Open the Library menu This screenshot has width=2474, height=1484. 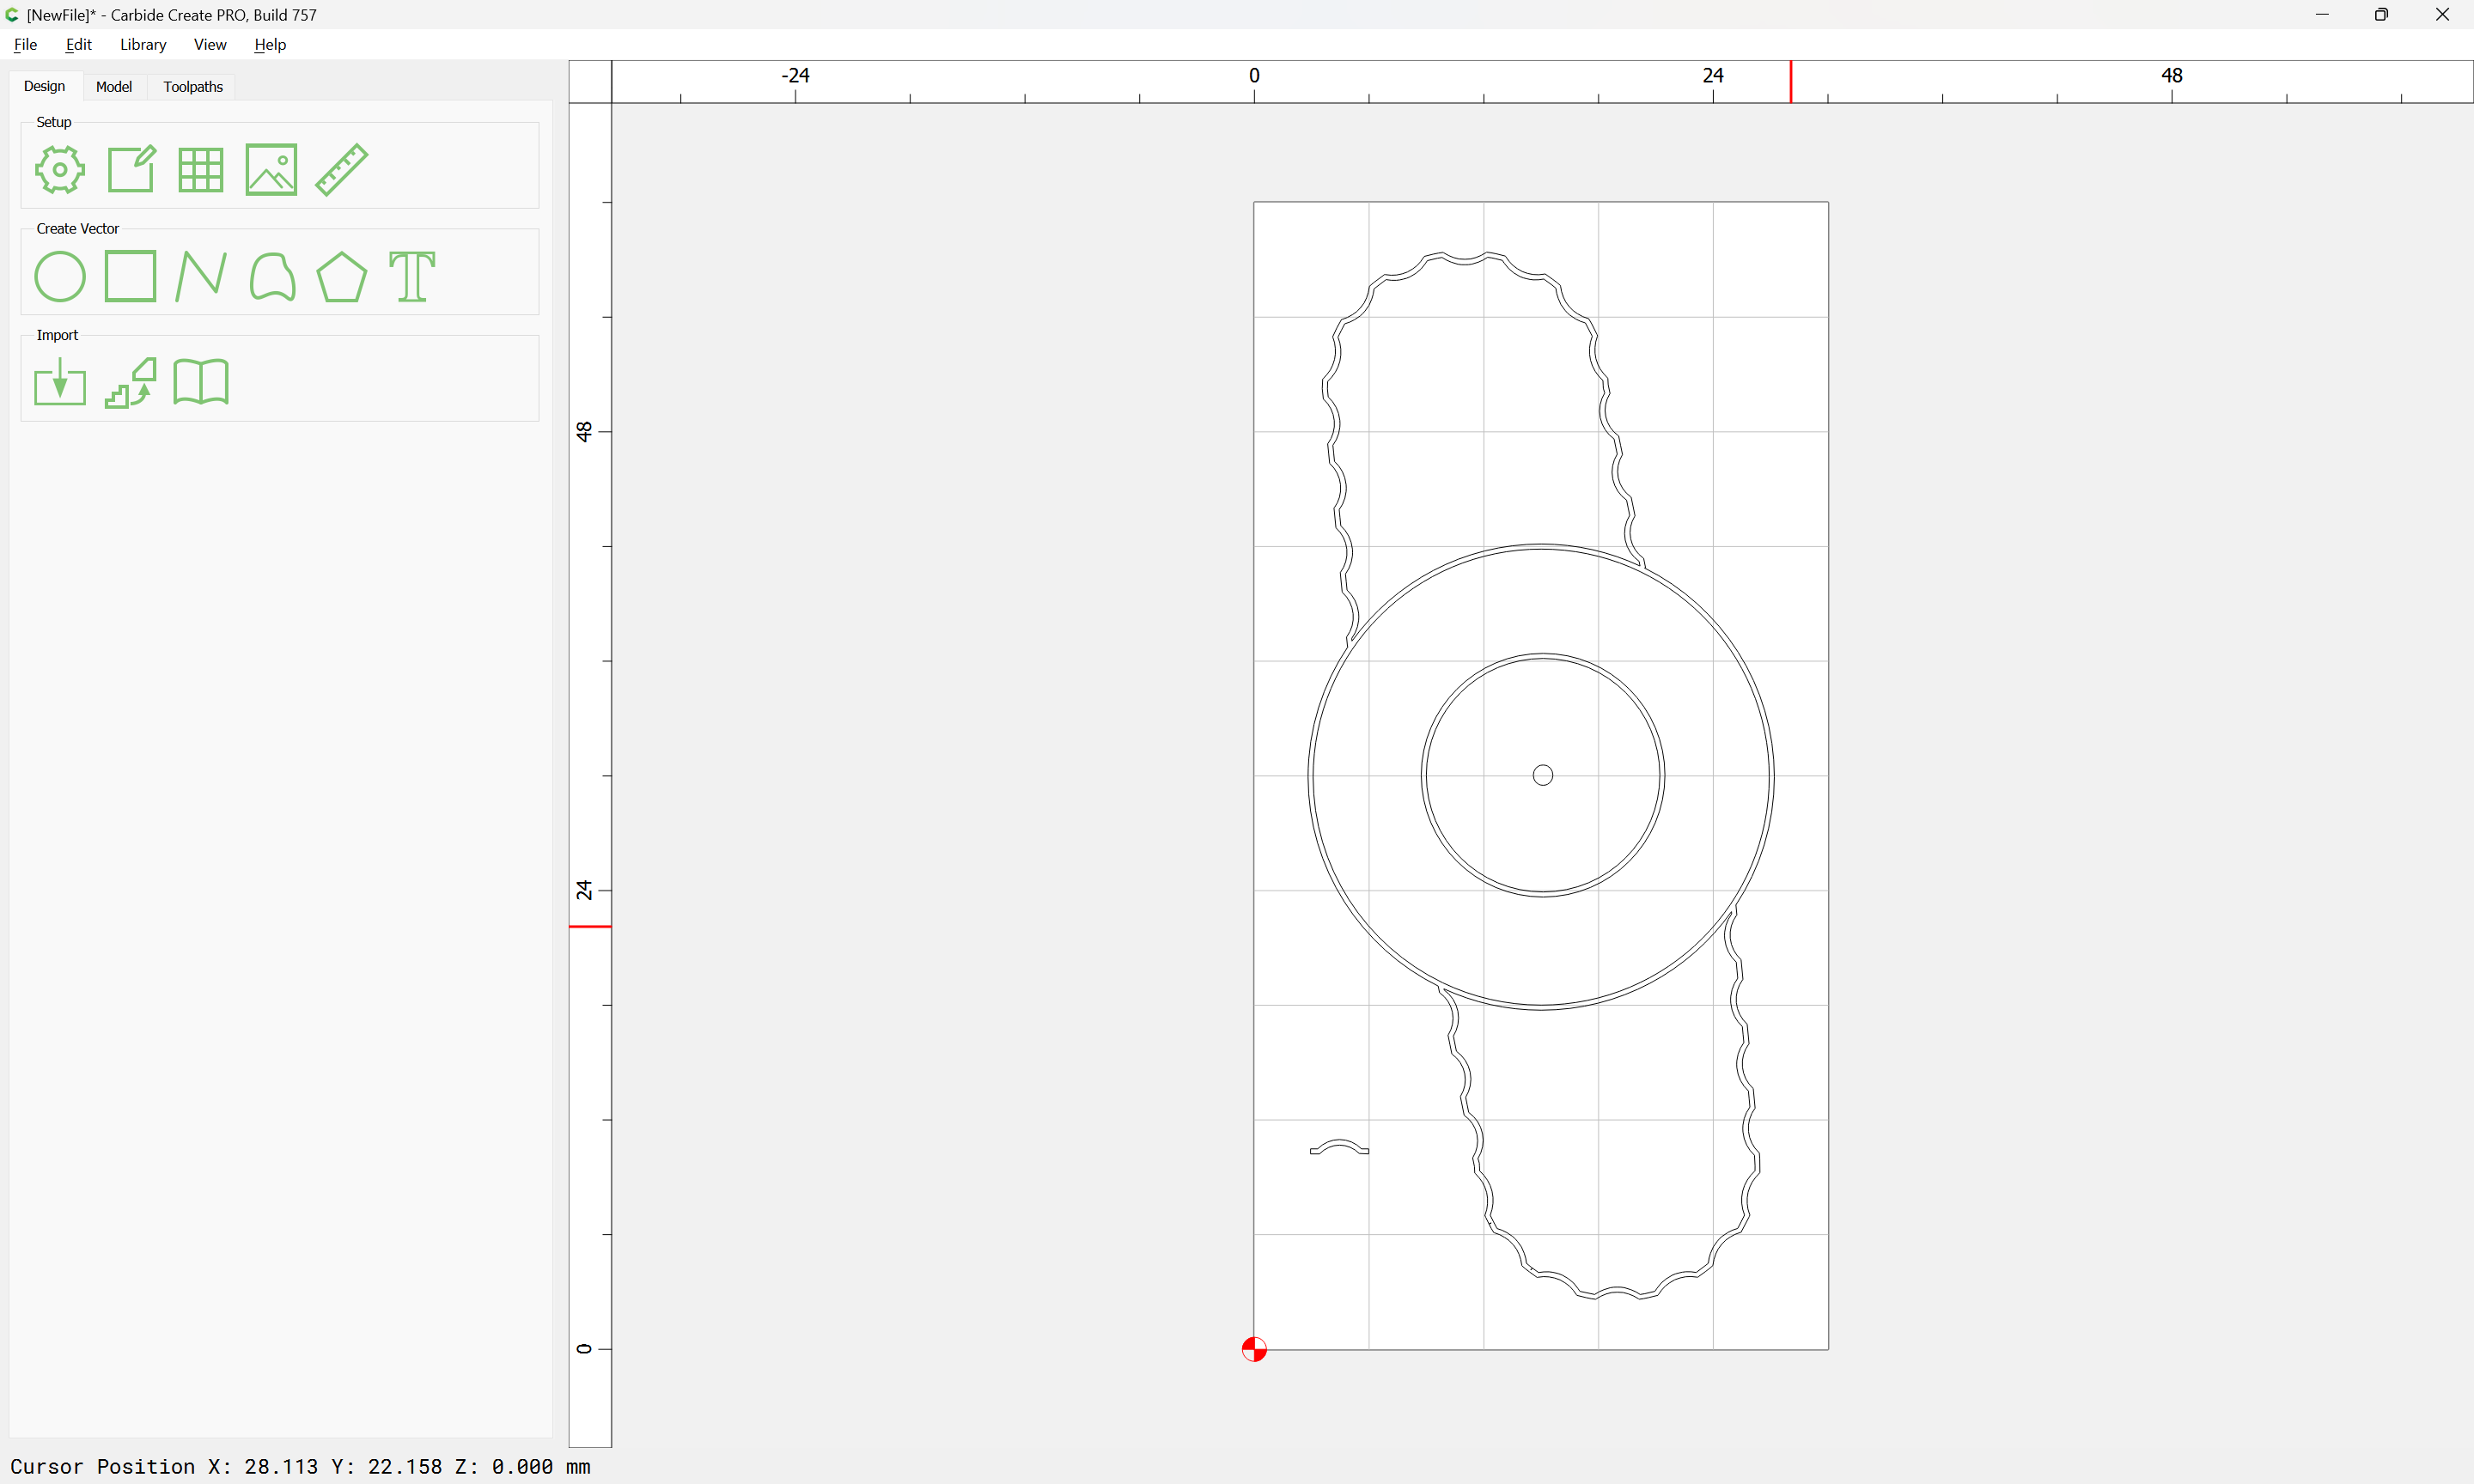click(143, 44)
